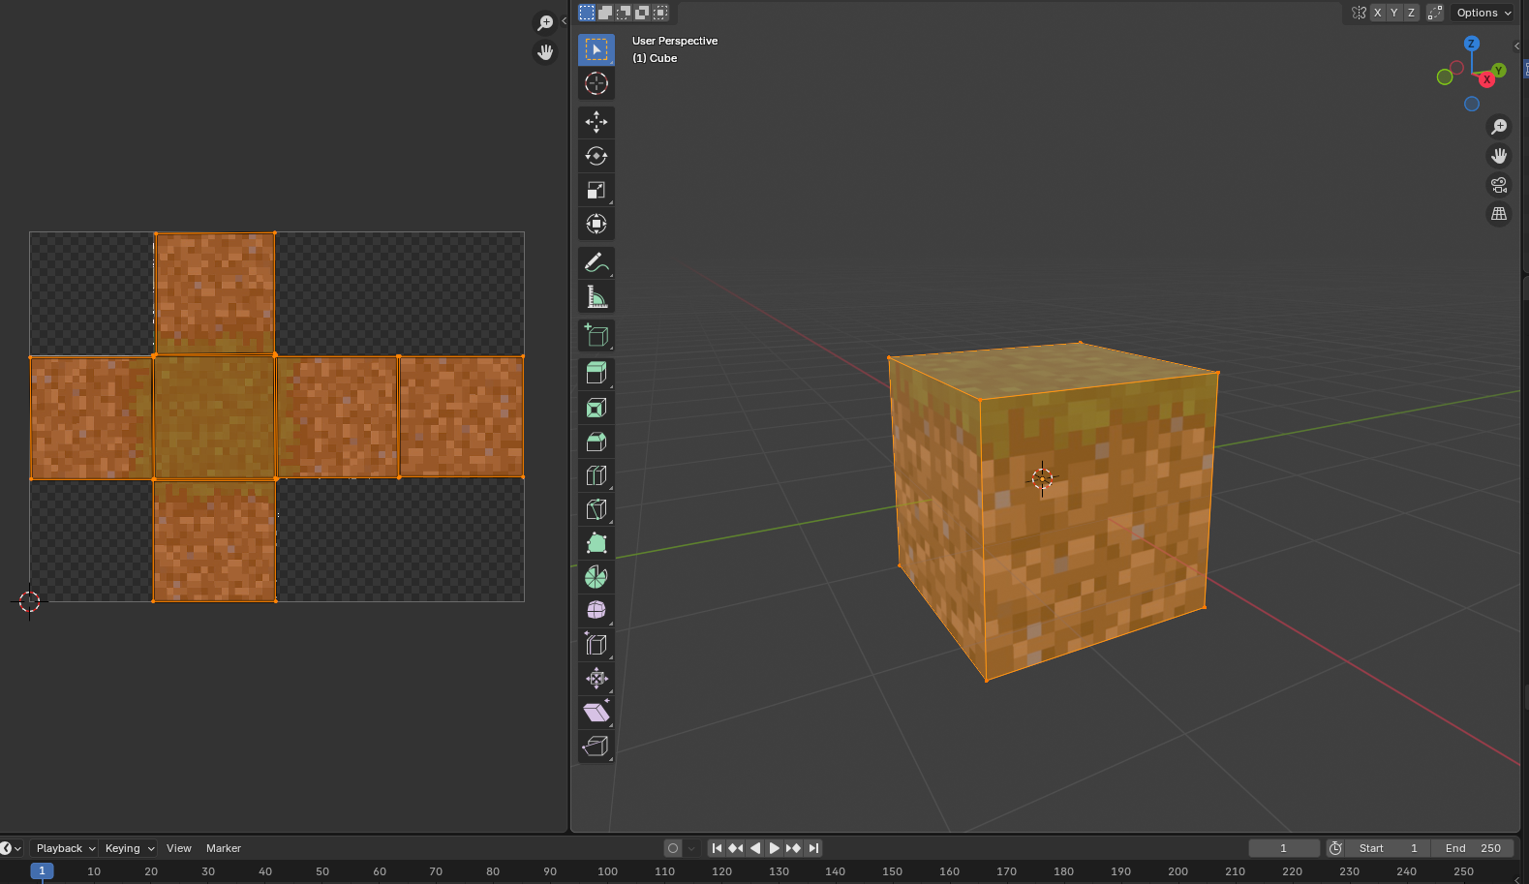Jump to next keyframe

point(794,848)
